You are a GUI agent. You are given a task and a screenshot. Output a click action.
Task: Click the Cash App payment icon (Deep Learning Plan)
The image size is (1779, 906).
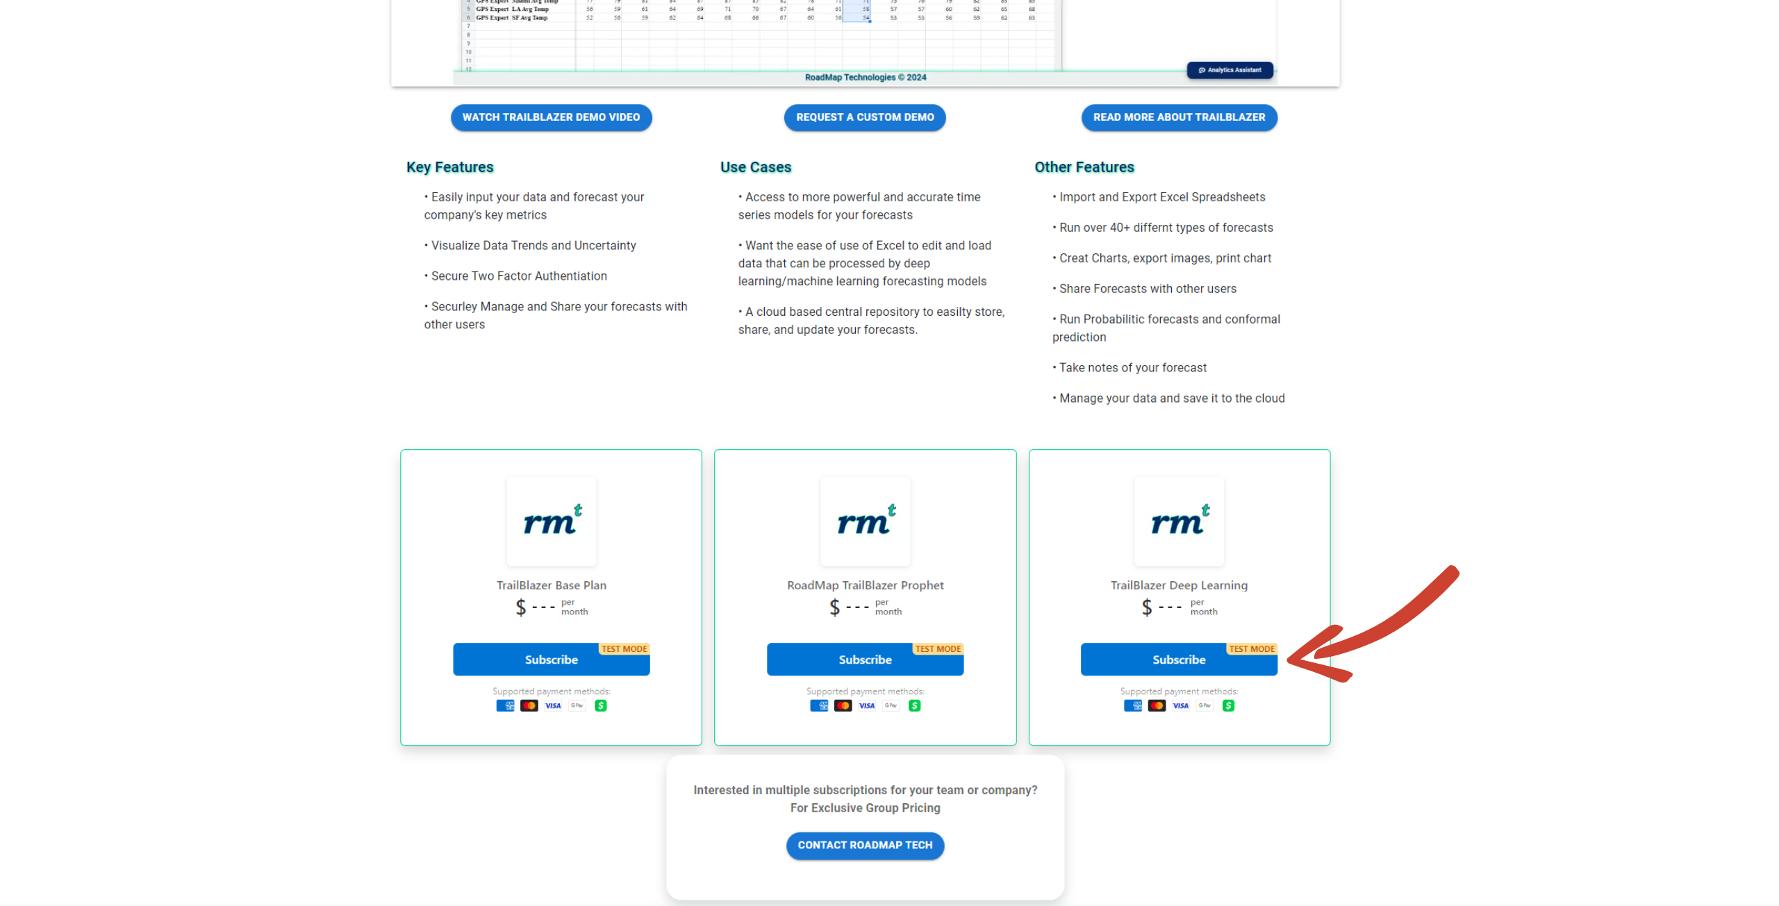[x=1229, y=705]
